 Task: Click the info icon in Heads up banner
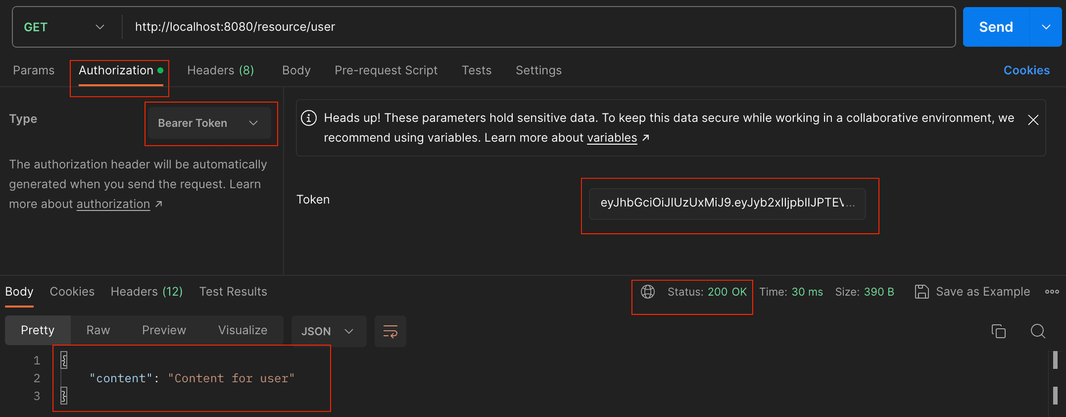pos(309,118)
